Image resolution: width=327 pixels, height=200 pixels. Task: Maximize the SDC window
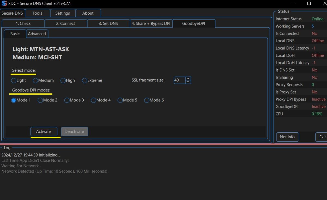point(309,4)
